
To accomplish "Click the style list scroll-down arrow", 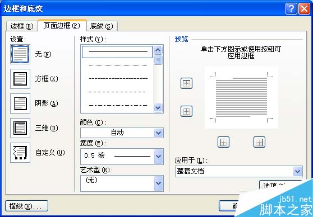I will click(158, 108).
